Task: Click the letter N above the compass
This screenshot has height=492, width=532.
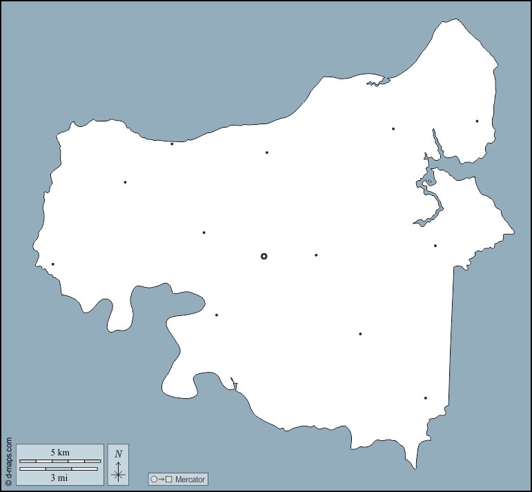Action: tap(119, 453)
